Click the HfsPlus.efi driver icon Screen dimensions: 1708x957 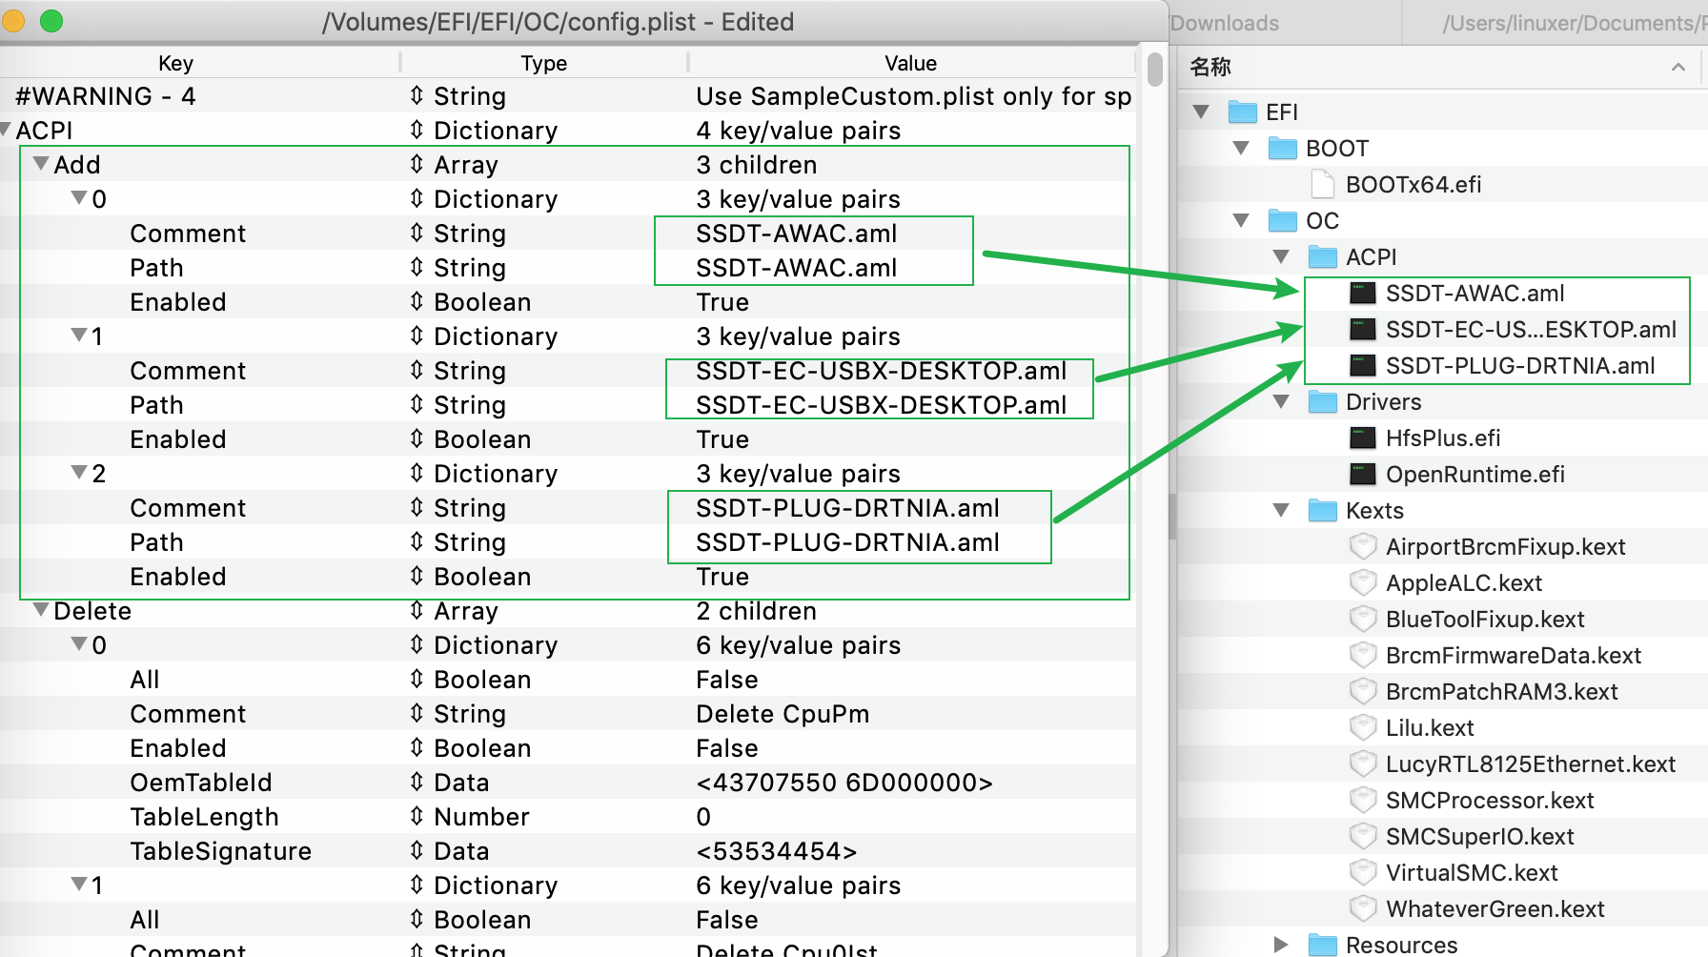coord(1362,438)
